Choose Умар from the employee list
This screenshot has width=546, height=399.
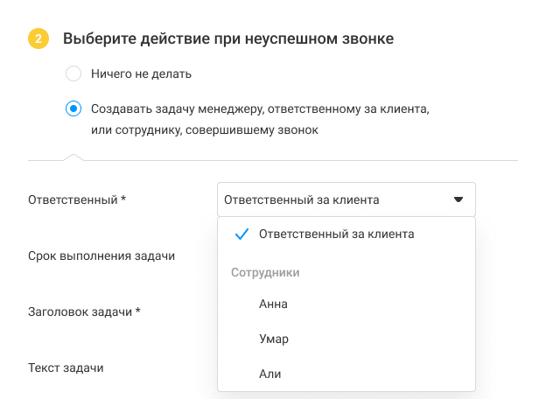tap(274, 339)
